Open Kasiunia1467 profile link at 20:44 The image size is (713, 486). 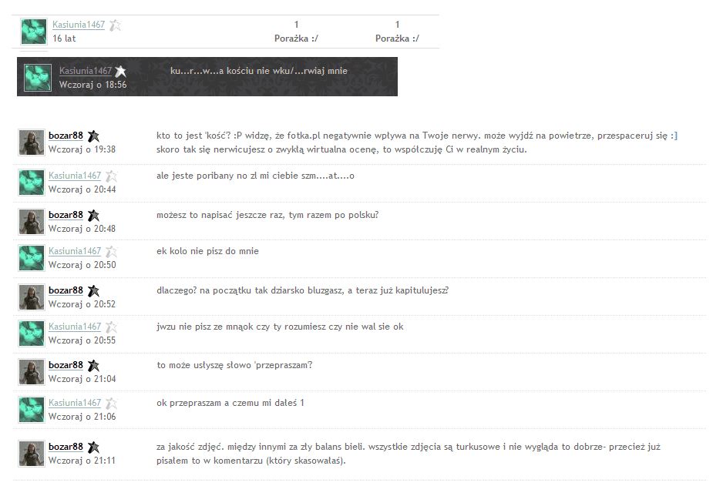75,176
